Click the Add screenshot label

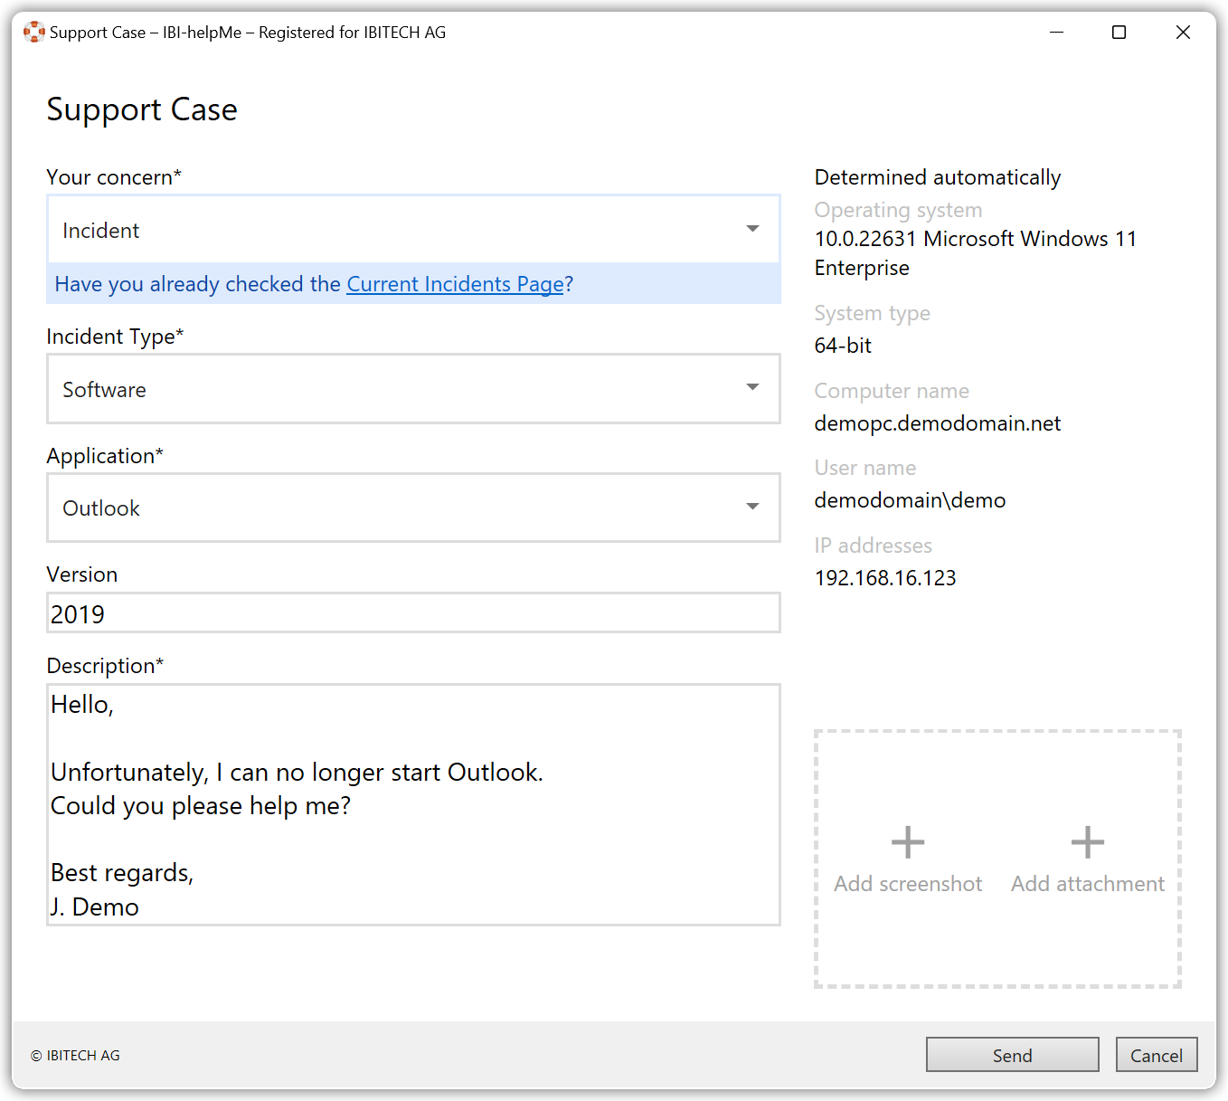point(907,884)
